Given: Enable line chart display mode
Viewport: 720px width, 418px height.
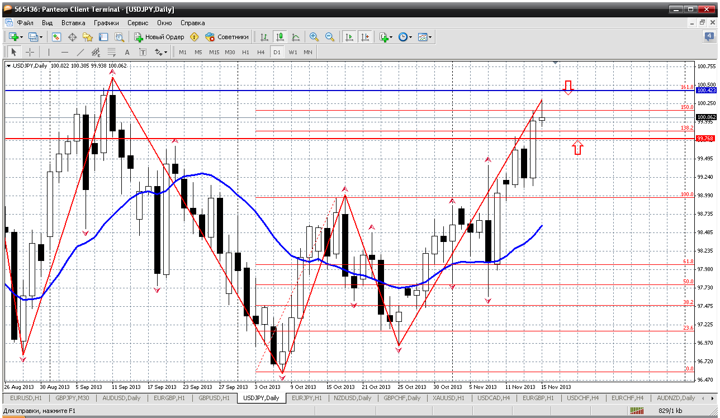Looking at the screenshot, I should click(x=296, y=37).
